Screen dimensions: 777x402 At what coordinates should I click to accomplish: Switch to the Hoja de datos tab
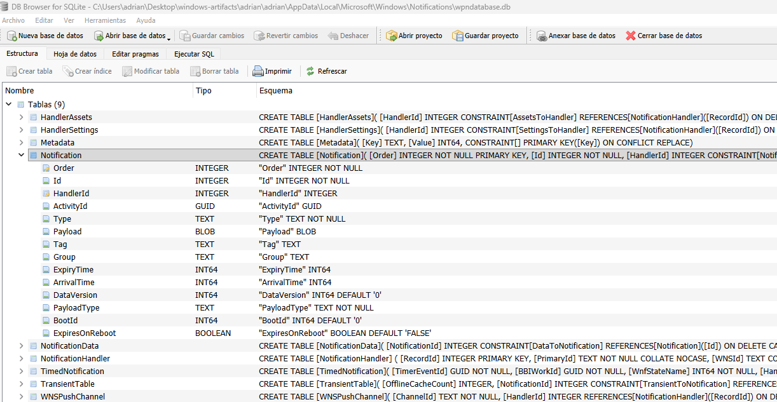pos(75,54)
